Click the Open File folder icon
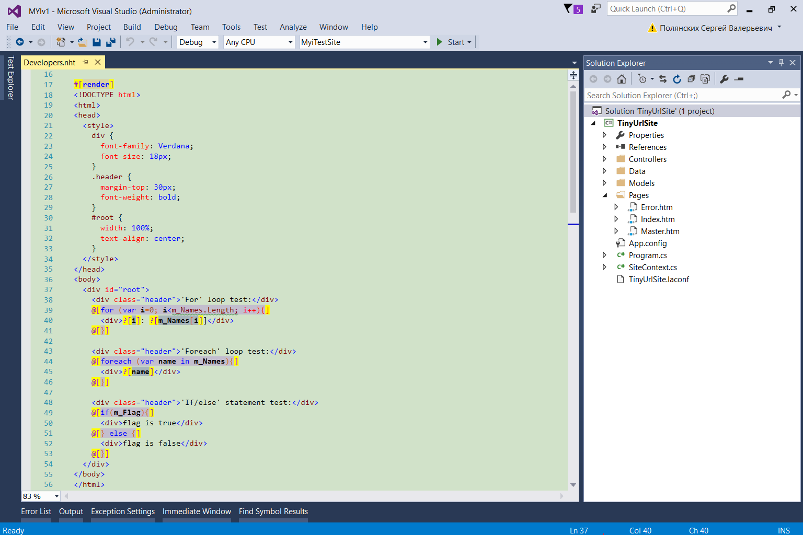This screenshot has width=803, height=535. click(82, 42)
